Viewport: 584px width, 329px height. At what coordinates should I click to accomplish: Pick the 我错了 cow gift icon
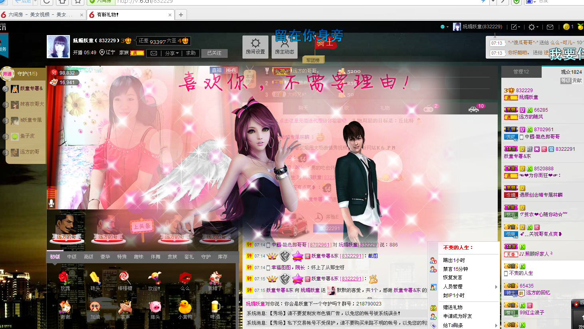[x=215, y=278]
